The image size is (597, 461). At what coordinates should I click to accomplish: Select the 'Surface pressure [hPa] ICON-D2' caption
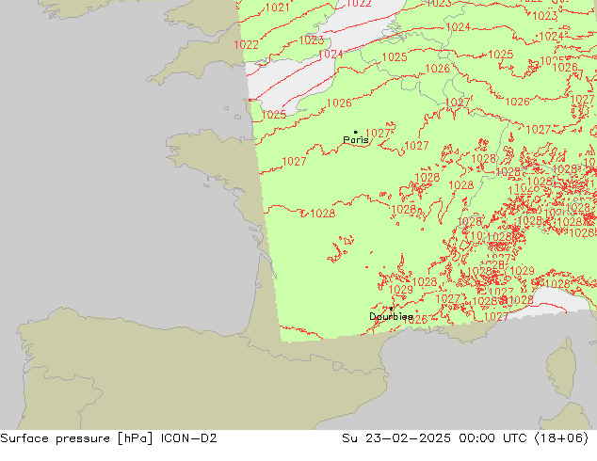108,438
